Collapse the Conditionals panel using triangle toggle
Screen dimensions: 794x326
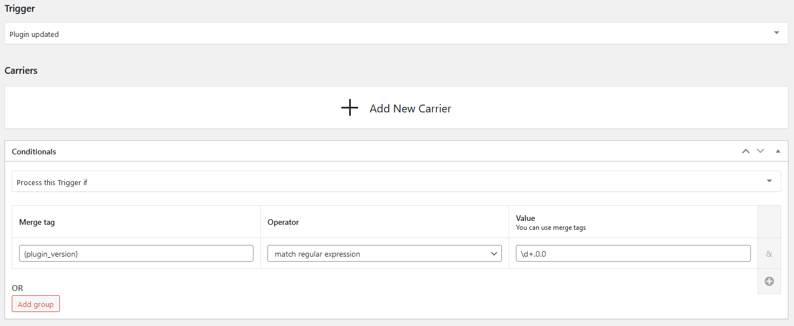coord(778,151)
